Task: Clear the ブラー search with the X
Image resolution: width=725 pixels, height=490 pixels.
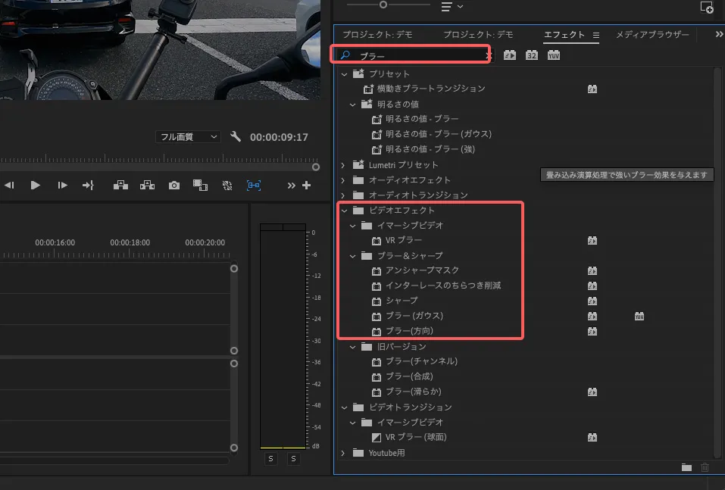Action: tap(489, 55)
